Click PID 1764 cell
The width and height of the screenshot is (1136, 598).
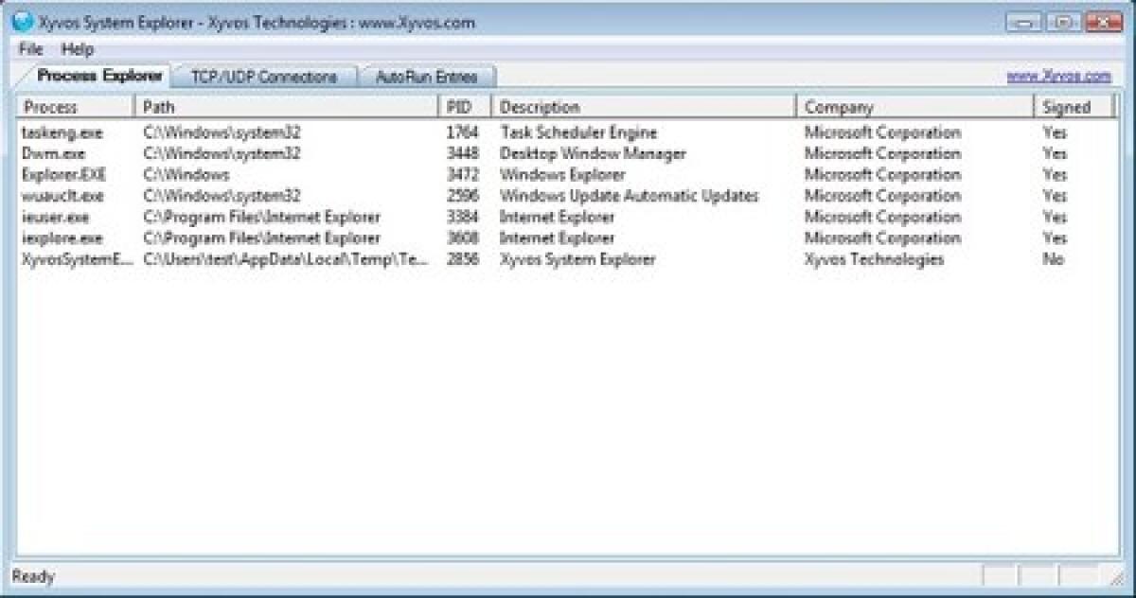click(462, 132)
